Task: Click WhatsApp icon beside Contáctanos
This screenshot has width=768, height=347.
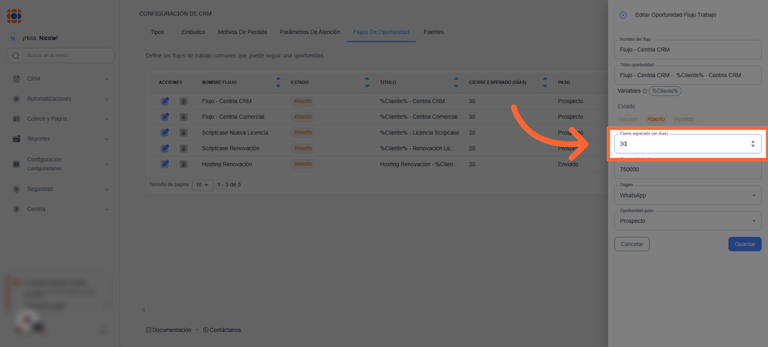Action: [206, 330]
